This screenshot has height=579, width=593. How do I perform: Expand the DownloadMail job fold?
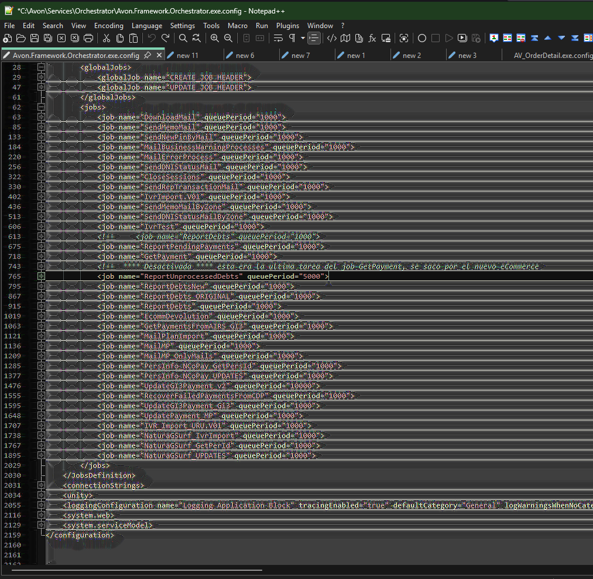click(41, 117)
